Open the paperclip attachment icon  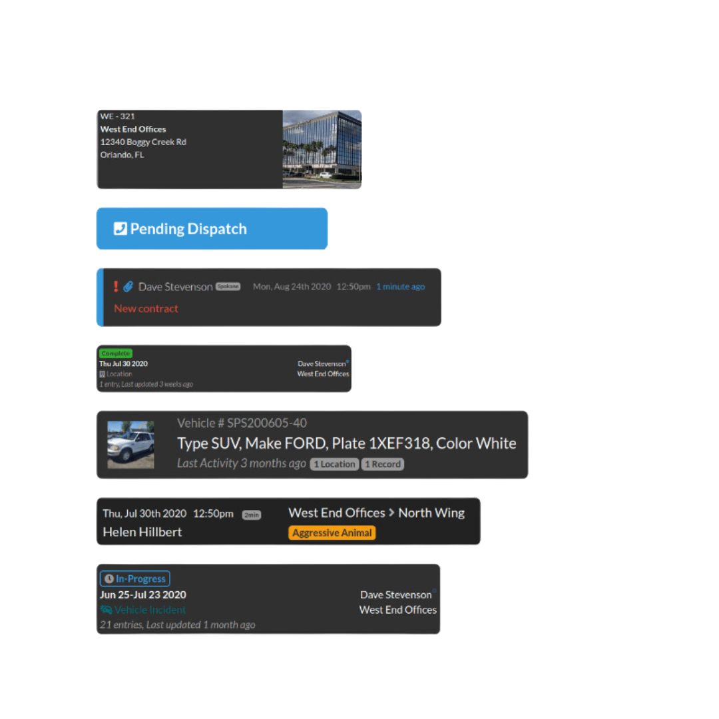(x=128, y=286)
